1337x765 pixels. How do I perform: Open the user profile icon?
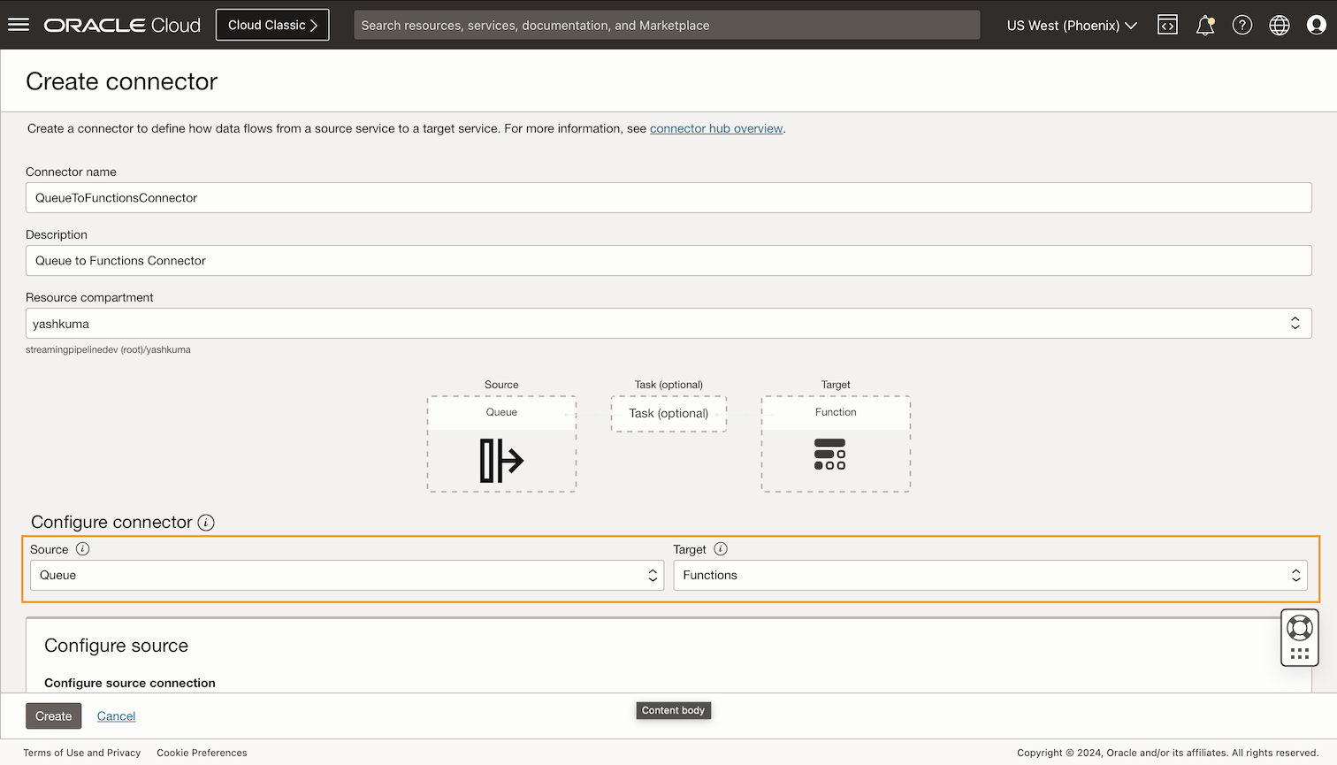pos(1316,25)
